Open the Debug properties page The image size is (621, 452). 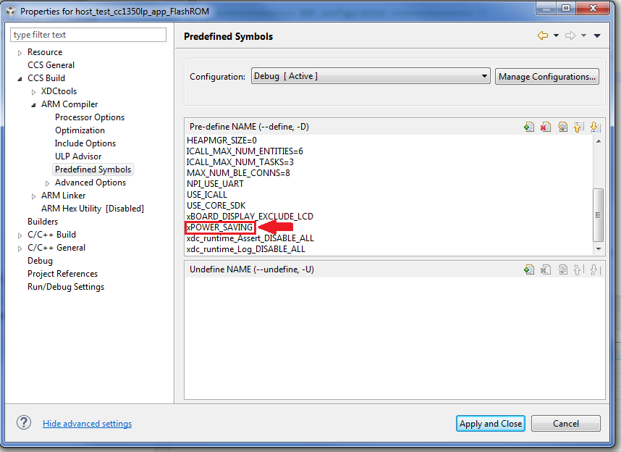point(40,261)
